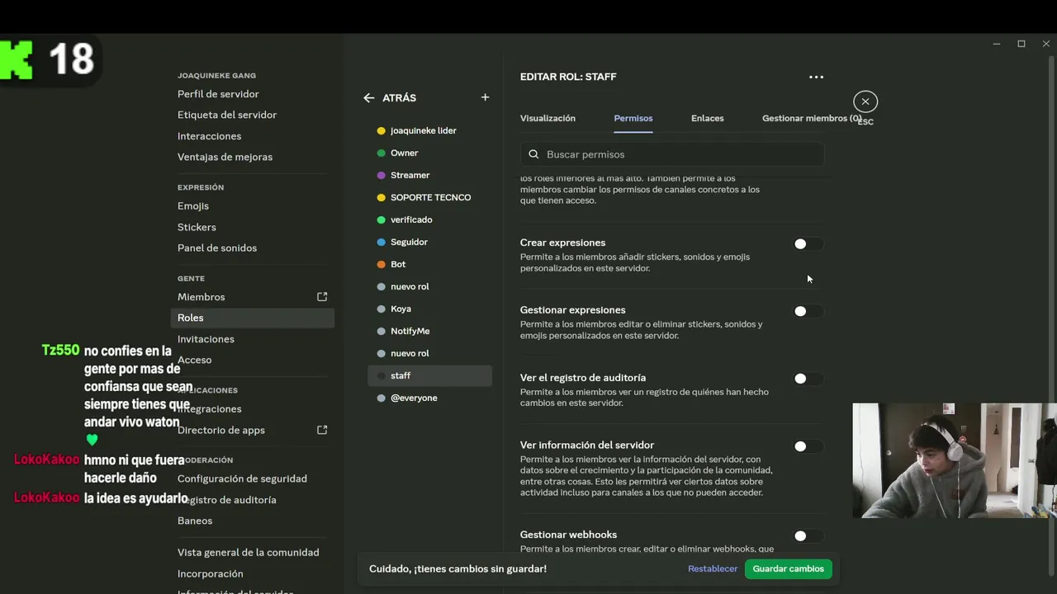Toggle Ver información del servidor permission
1057x594 pixels.
[807, 446]
